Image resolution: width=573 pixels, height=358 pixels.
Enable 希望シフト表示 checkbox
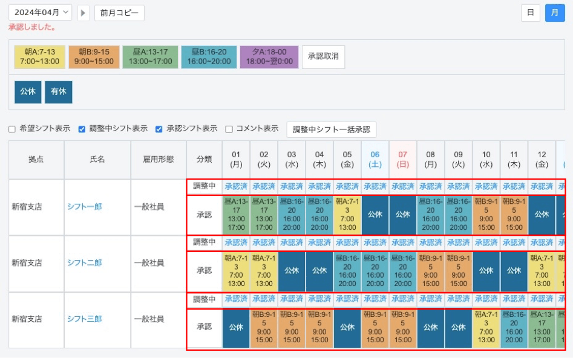pyautogui.click(x=12, y=129)
